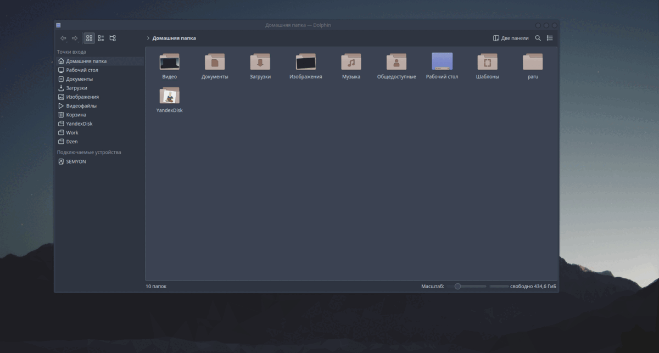This screenshot has height=353, width=659.
Task: Open Документы in the places sidebar
Action: (x=99, y=79)
